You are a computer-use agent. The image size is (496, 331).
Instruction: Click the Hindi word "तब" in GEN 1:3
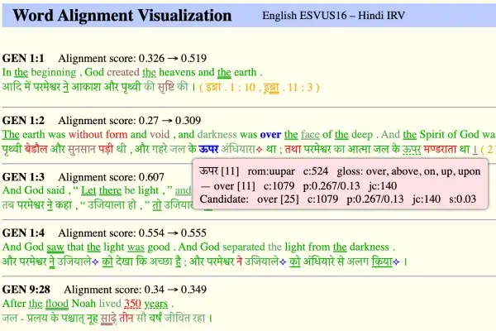8,205
